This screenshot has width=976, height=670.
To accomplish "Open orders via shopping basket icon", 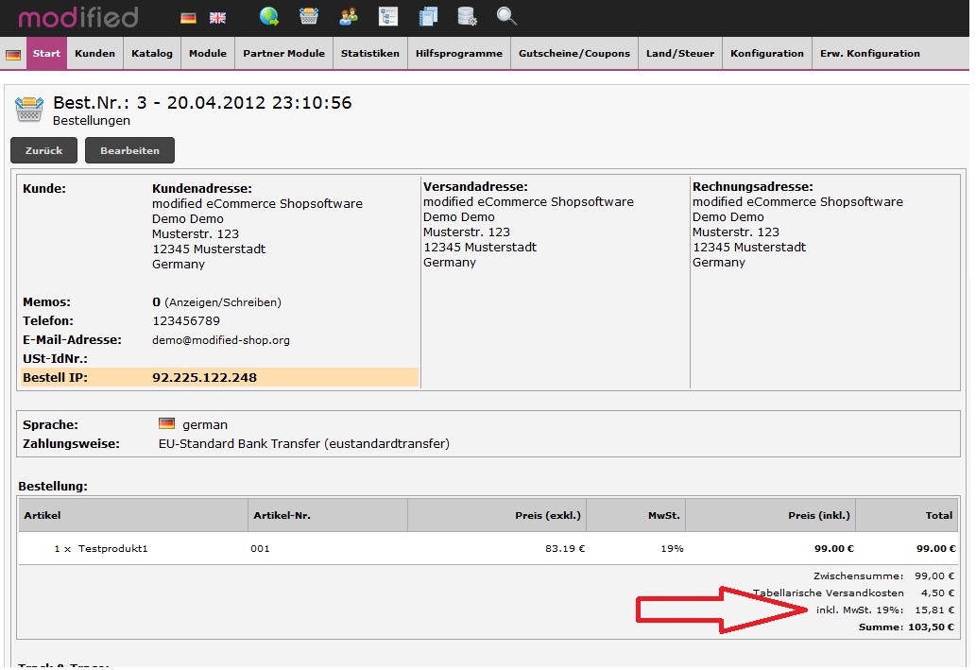I will click(309, 17).
